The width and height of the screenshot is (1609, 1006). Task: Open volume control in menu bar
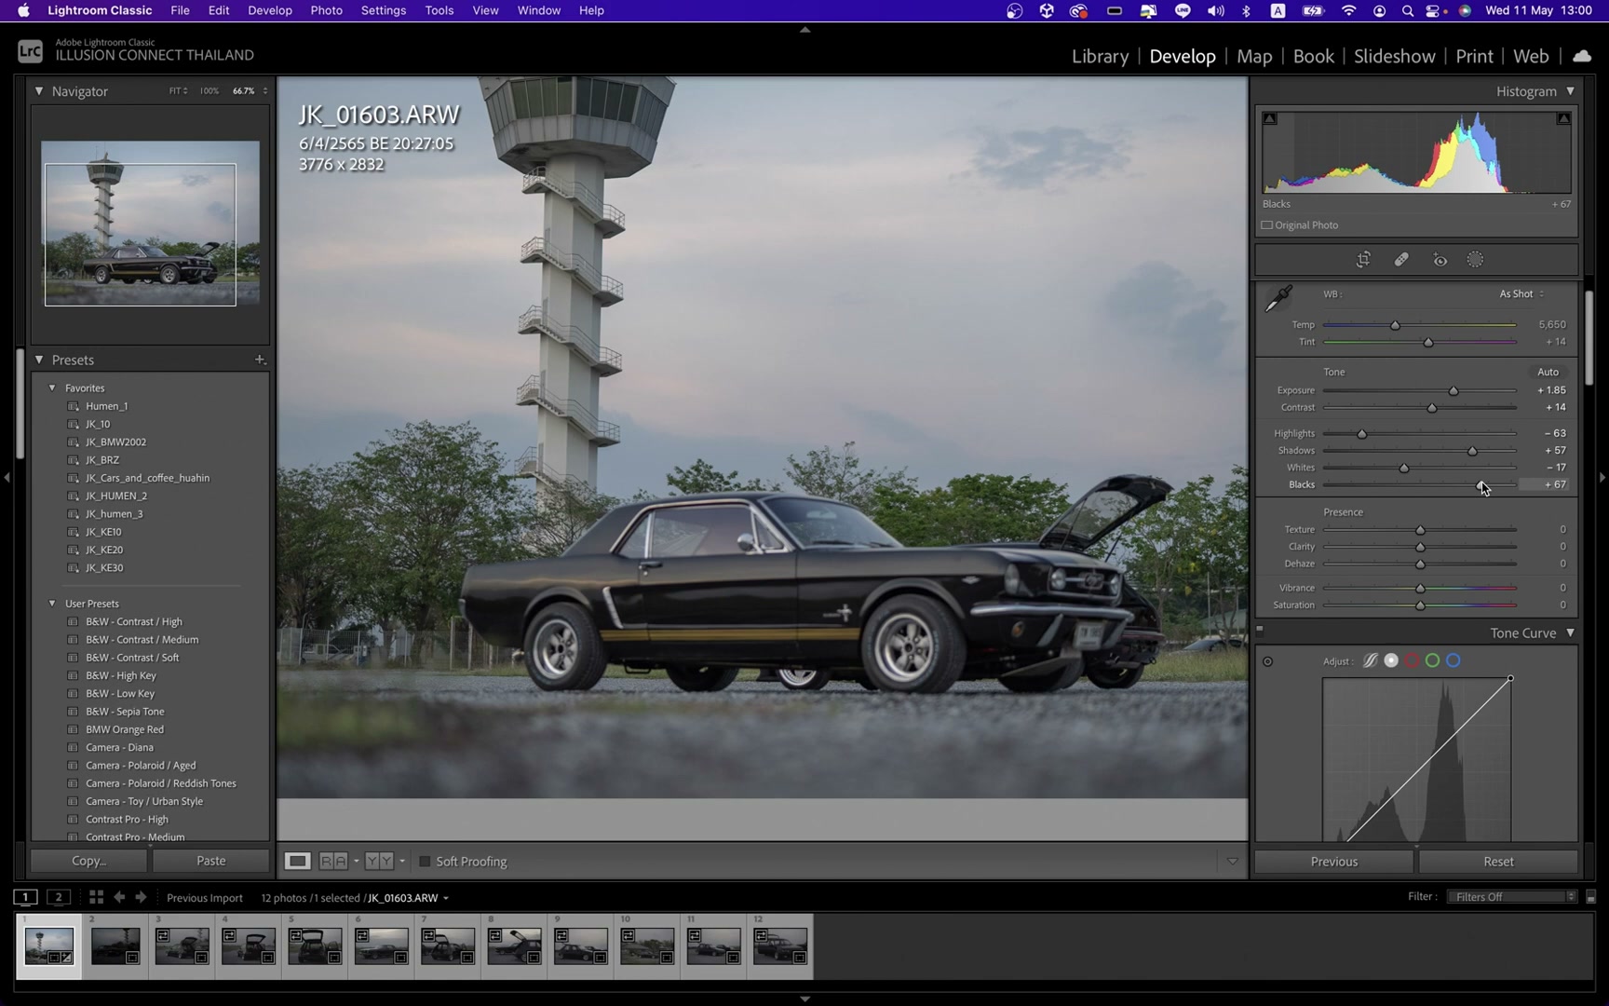coord(1215,11)
